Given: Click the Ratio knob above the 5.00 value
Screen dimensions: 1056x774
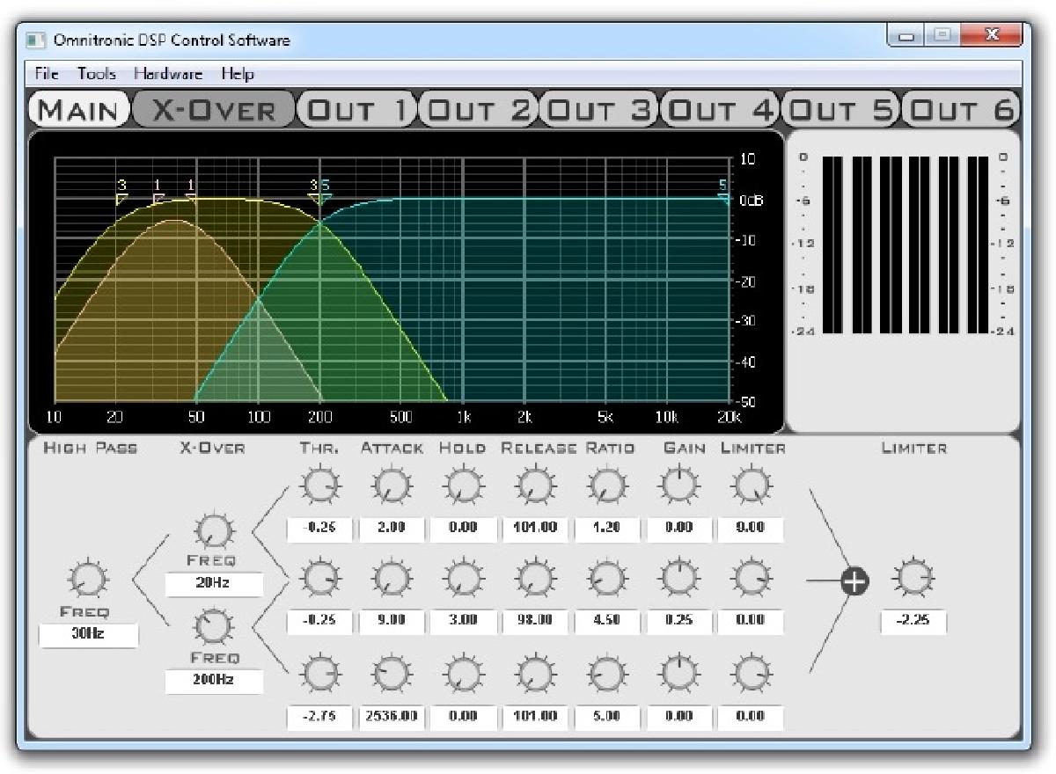Looking at the screenshot, I should 606,674.
